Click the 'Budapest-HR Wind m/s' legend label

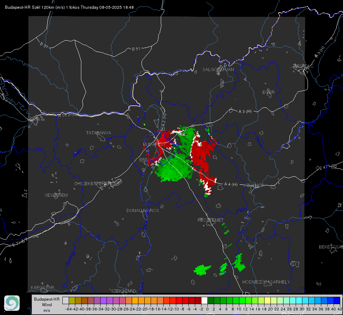47,304
